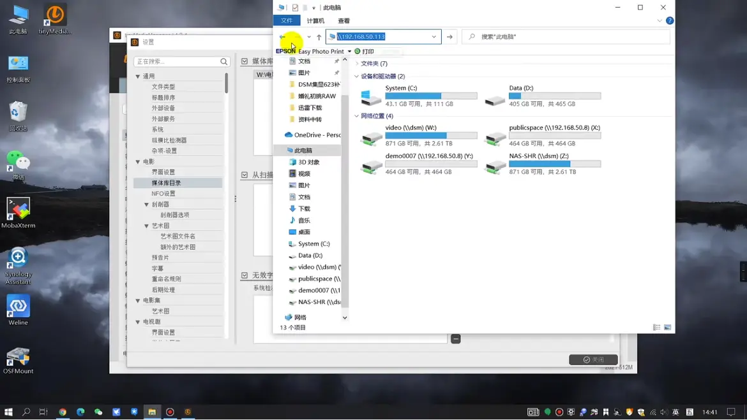This screenshot has height=420, width=747.
Task: Open the Explorer help question mark icon
Action: point(670,21)
